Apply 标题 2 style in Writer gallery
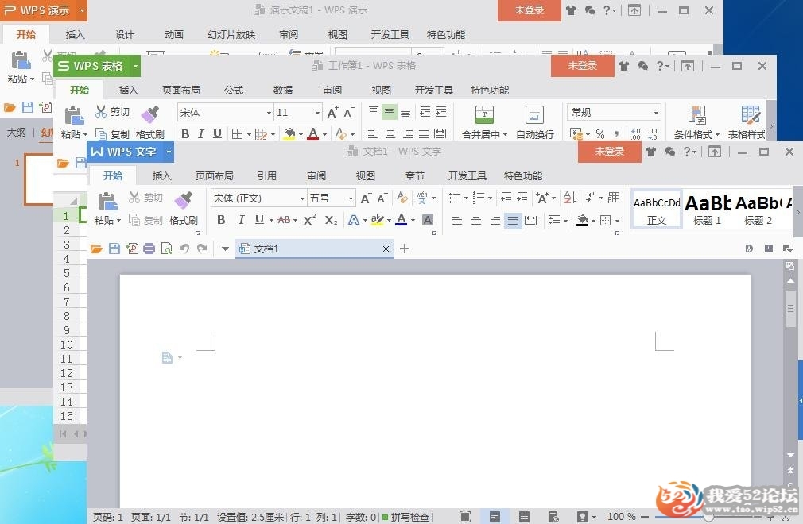This screenshot has width=803, height=524. pyautogui.click(x=758, y=210)
